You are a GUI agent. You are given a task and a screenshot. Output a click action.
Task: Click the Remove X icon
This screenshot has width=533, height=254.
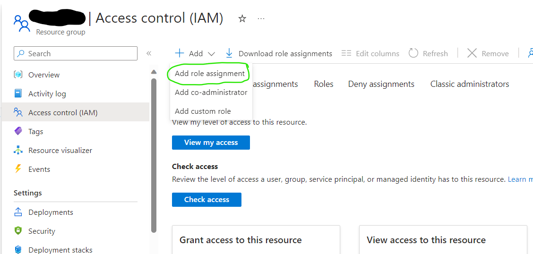pyautogui.click(x=472, y=53)
